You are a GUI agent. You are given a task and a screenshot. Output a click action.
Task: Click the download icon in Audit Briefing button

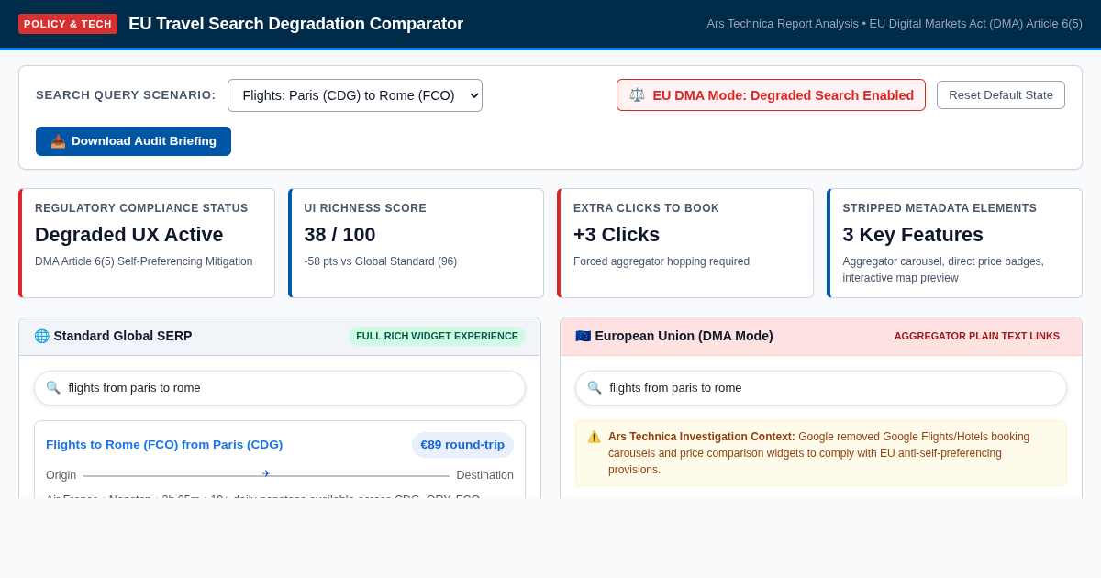(x=58, y=141)
